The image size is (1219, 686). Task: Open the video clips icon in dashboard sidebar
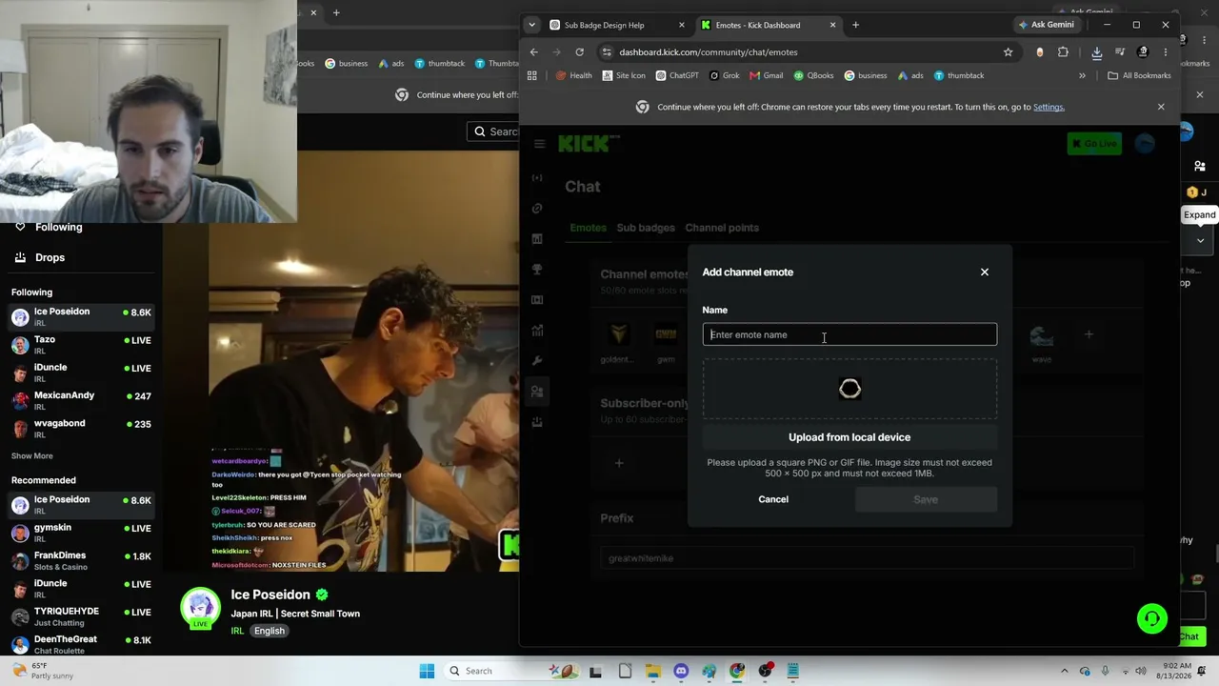coord(537,300)
